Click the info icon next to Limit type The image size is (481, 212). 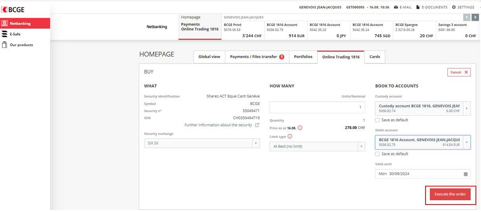coord(290,136)
